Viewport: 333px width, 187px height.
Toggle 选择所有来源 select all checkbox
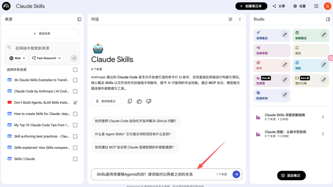pos(75,70)
